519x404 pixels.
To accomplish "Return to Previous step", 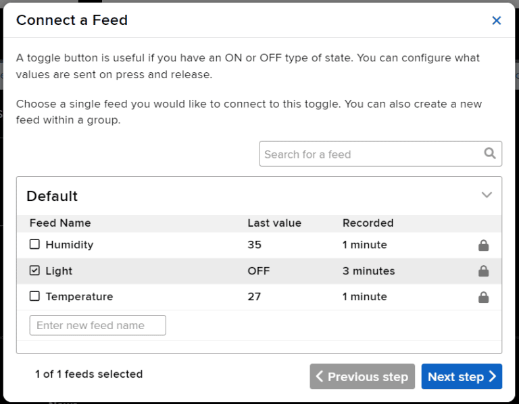I will click(362, 376).
